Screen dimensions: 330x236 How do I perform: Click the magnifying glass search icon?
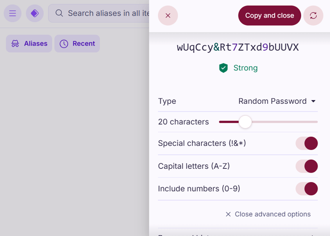point(59,14)
